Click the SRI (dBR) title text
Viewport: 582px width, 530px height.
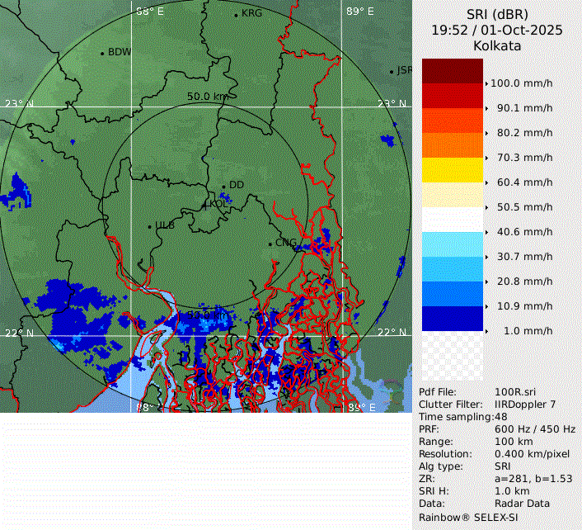497,14
